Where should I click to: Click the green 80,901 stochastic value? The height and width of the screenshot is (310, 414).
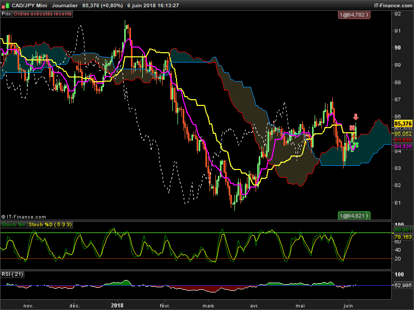coord(403,230)
